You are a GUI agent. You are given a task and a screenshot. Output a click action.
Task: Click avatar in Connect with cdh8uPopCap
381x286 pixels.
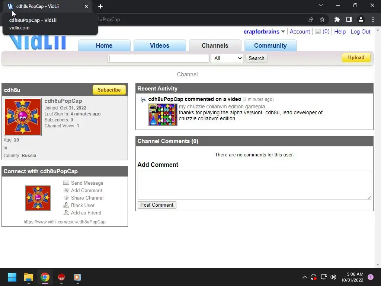click(x=38, y=198)
